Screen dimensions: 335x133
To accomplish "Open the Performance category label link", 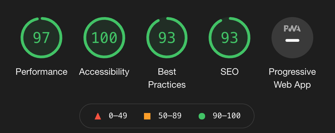I will tap(41, 72).
